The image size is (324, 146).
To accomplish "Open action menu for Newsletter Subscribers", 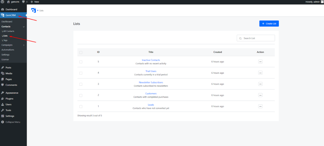I will pyautogui.click(x=260, y=84).
